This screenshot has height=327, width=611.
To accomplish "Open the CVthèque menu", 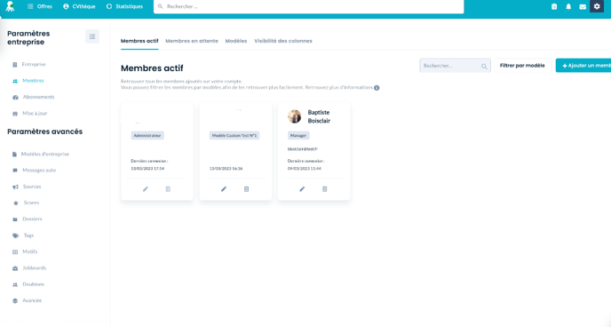I will tap(79, 6).
